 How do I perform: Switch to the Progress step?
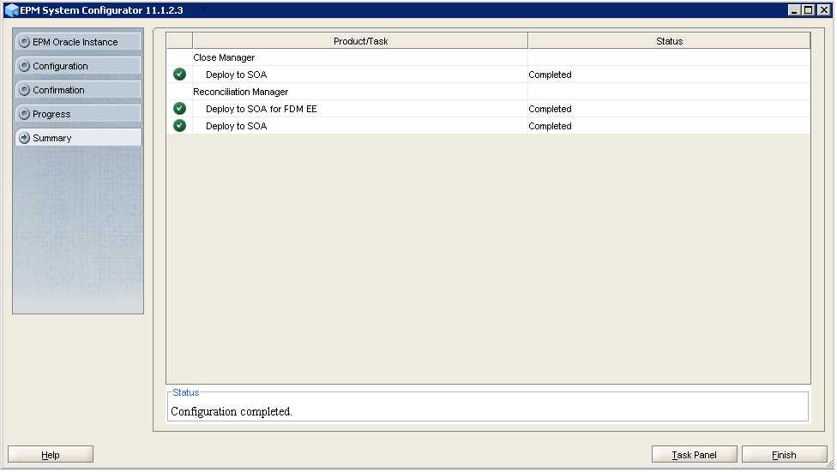point(79,114)
